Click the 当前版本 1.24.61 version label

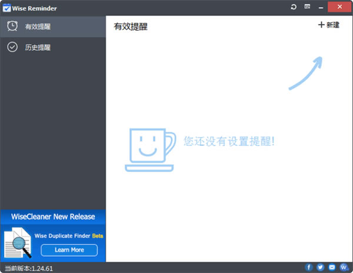point(28,268)
